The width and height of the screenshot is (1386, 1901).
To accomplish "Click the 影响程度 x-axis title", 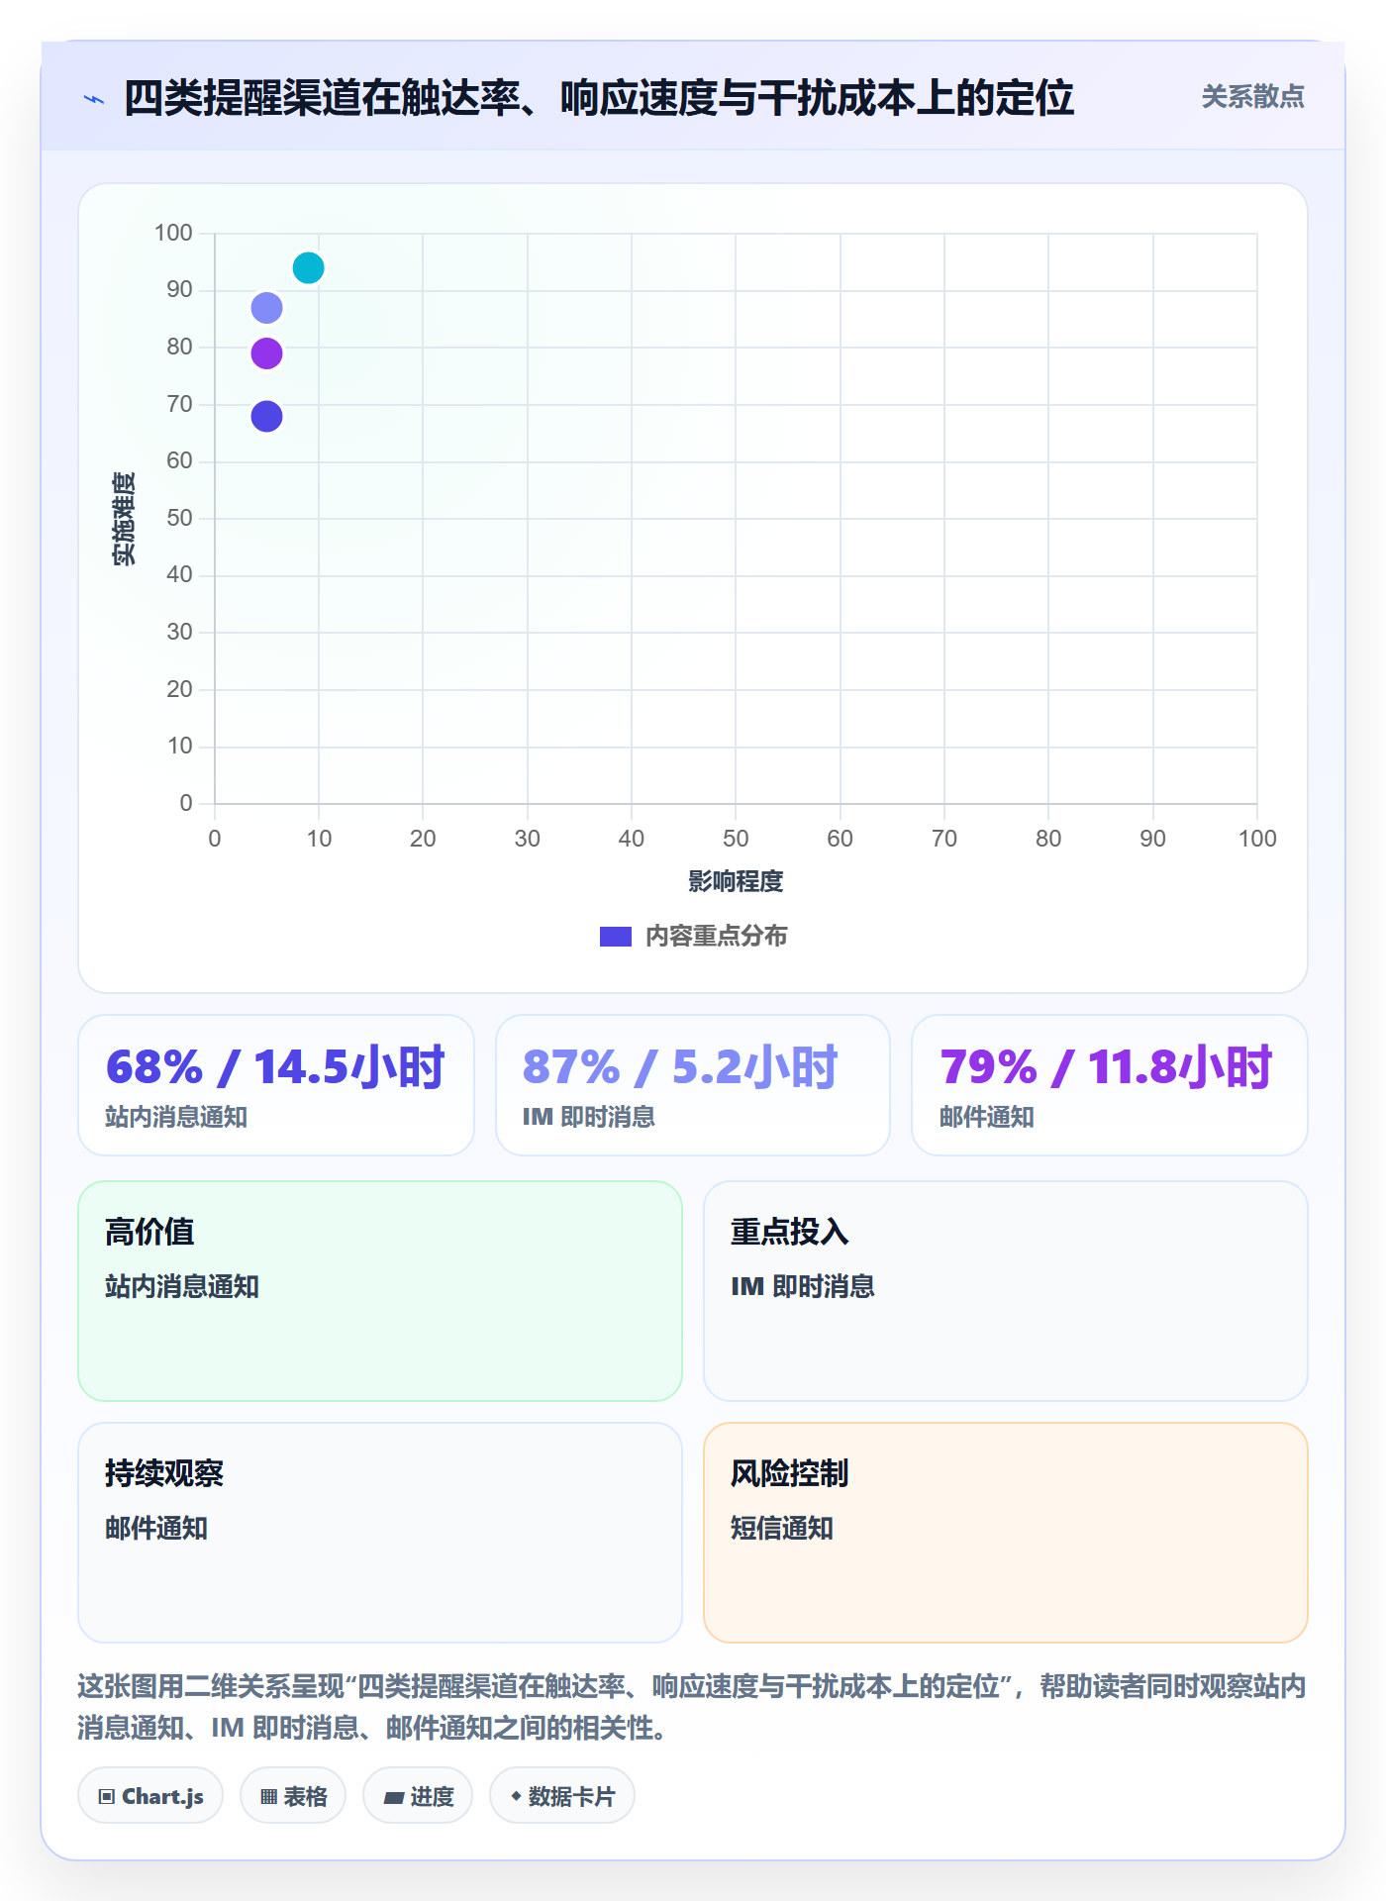I will point(736,881).
